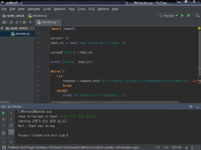The image size is (201, 150).
Task: Click spell_check breadcrumb in navigation bar
Action: click(x=13, y=16)
